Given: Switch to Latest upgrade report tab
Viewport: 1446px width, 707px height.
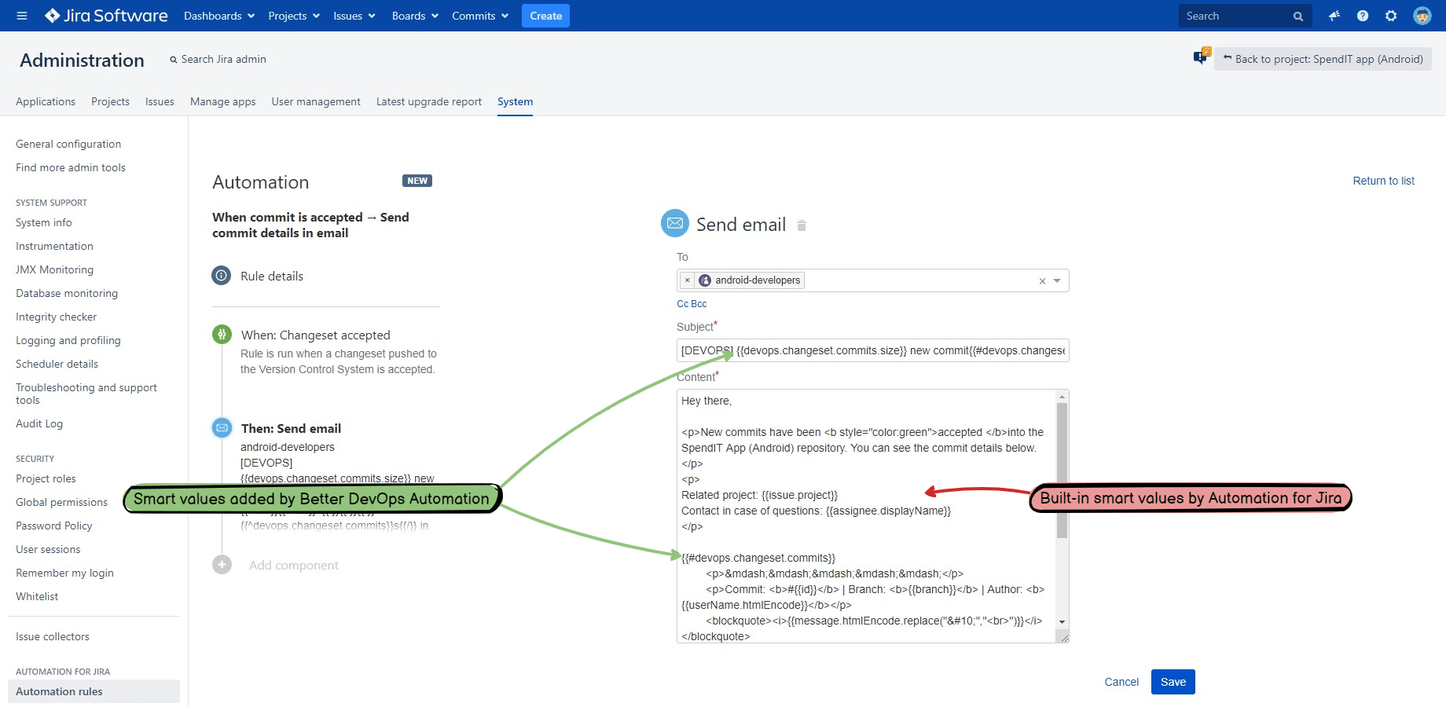Looking at the screenshot, I should tap(429, 101).
